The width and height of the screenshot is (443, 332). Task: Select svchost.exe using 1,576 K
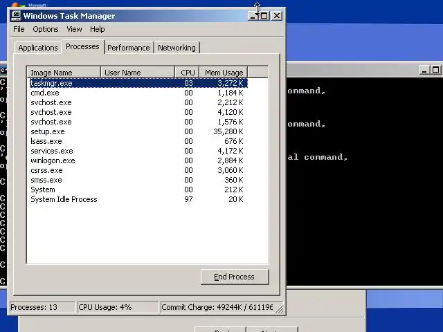138,122
